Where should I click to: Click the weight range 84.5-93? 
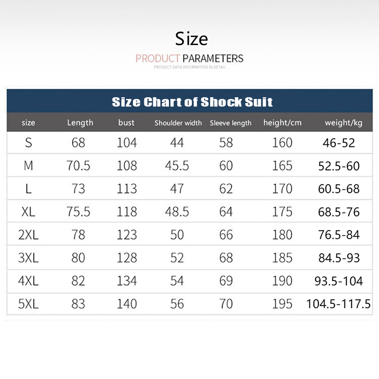point(339,258)
